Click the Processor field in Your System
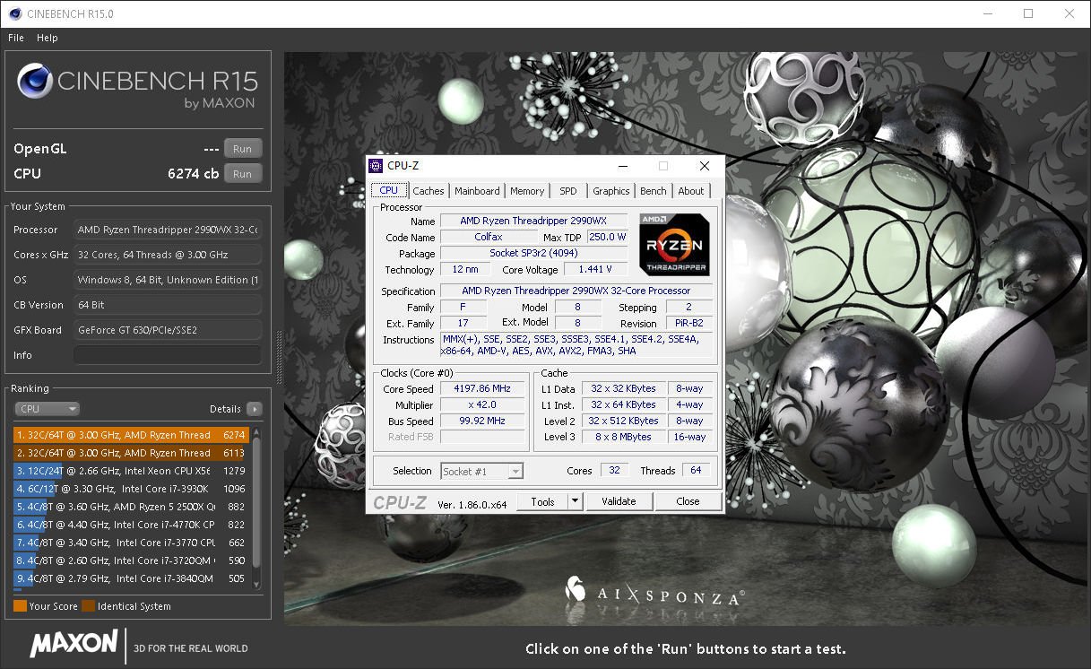The image size is (1091, 669). click(x=168, y=230)
